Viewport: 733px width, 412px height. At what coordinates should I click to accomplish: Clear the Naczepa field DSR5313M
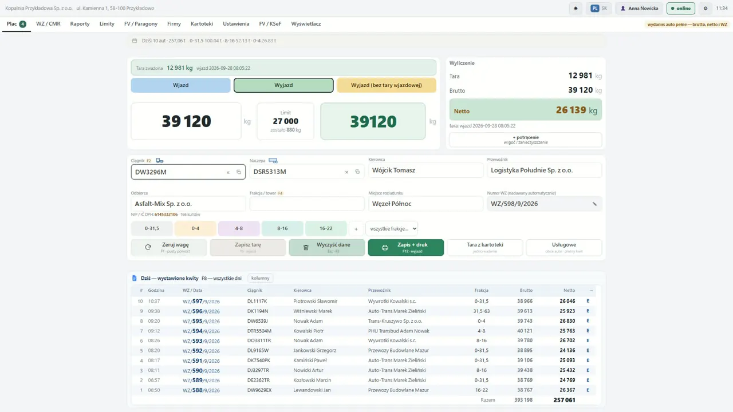[x=346, y=172]
